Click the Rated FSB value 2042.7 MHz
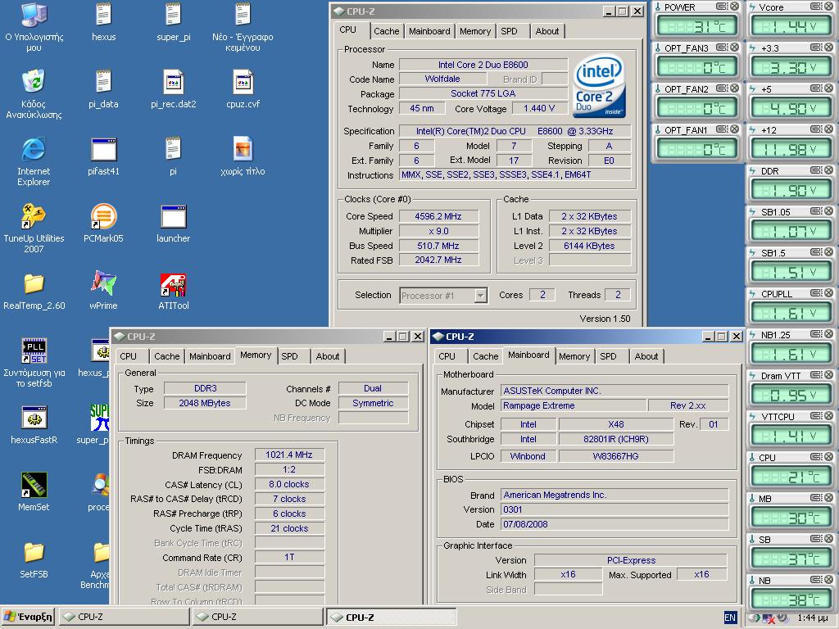839x629 pixels. coord(438,260)
